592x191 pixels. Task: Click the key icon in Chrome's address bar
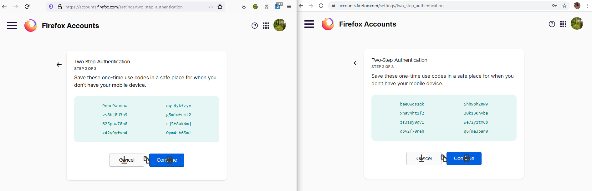click(x=554, y=6)
